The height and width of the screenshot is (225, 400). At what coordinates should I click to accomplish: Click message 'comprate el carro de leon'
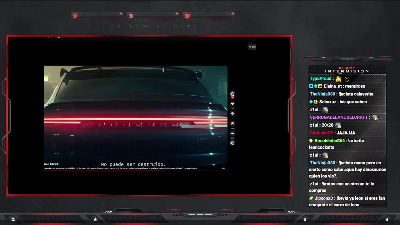click(334, 205)
